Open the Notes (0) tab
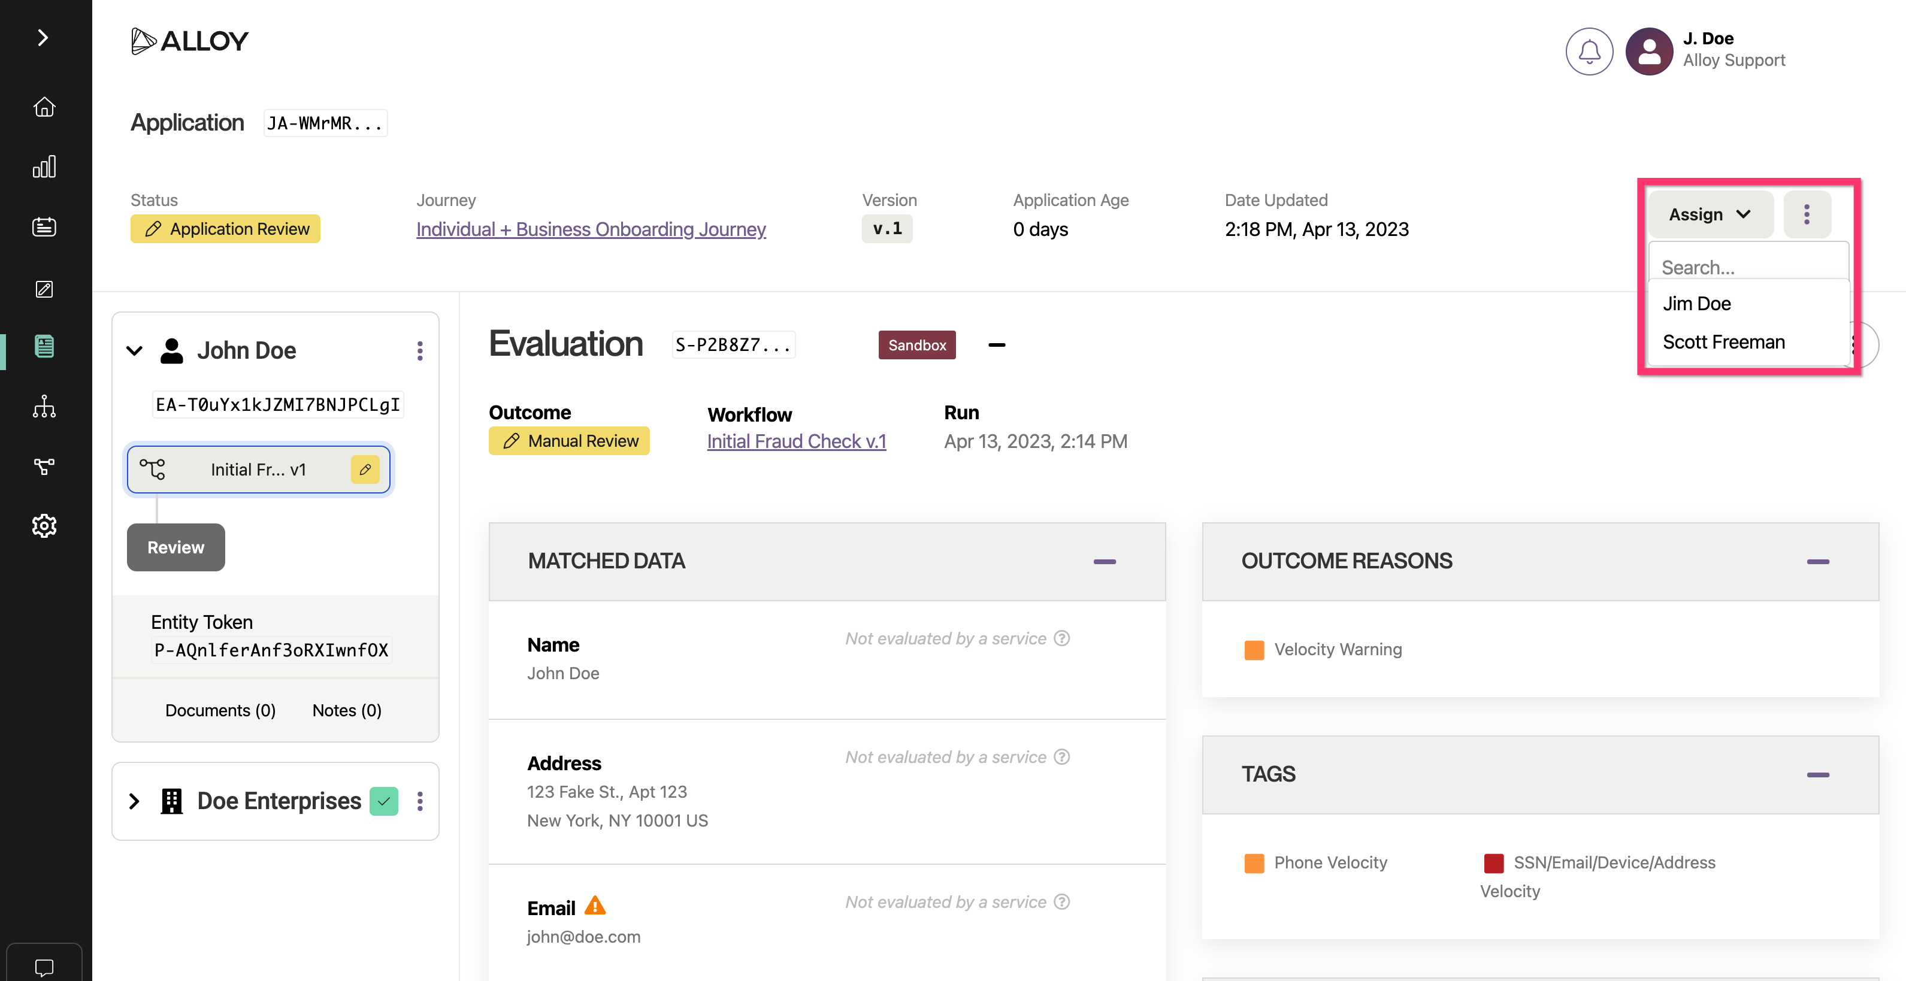 [x=347, y=710]
